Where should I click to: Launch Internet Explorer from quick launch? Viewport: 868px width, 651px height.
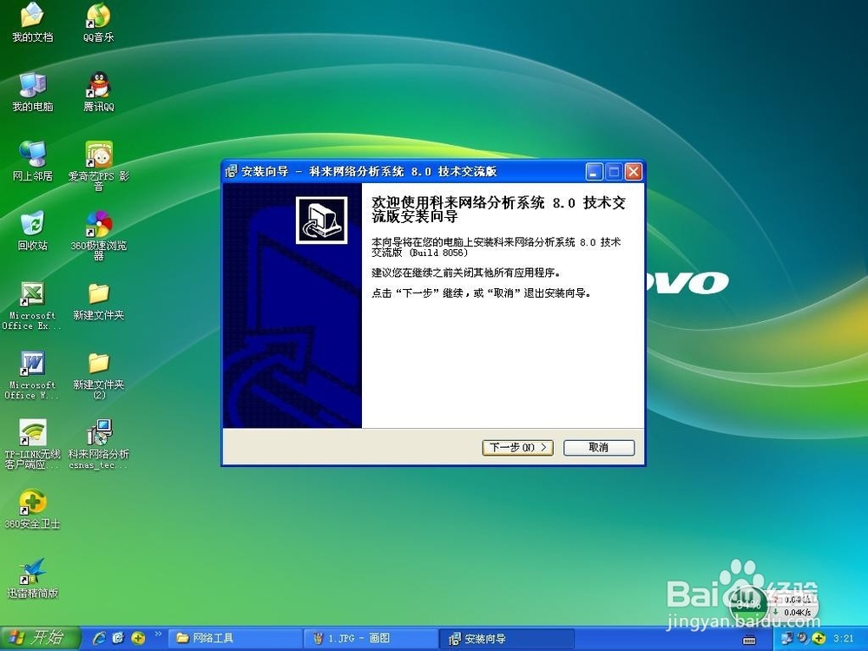pos(100,638)
